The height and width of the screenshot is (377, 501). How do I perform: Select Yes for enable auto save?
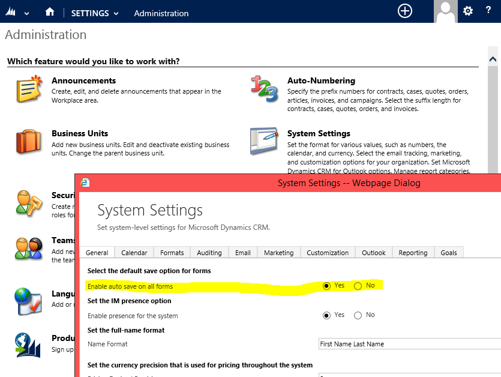click(326, 286)
